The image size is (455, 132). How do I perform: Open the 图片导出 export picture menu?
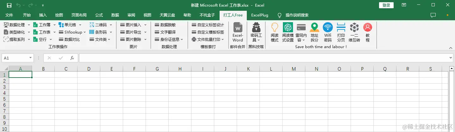coord(134,32)
